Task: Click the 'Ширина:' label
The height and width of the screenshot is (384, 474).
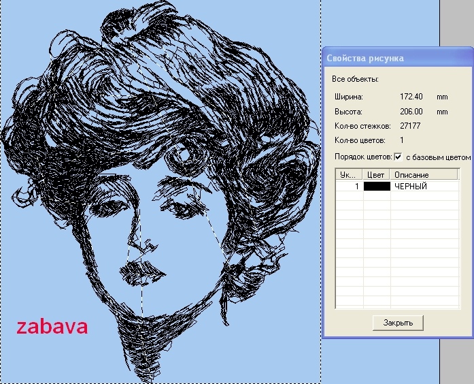Action: pyautogui.click(x=349, y=97)
